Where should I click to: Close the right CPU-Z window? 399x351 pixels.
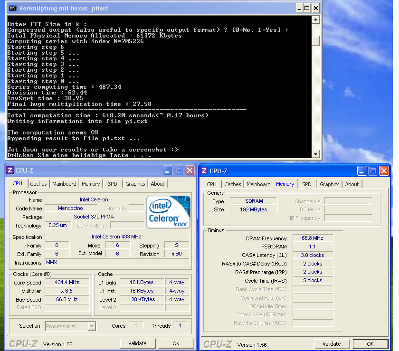pyautogui.click(x=384, y=171)
